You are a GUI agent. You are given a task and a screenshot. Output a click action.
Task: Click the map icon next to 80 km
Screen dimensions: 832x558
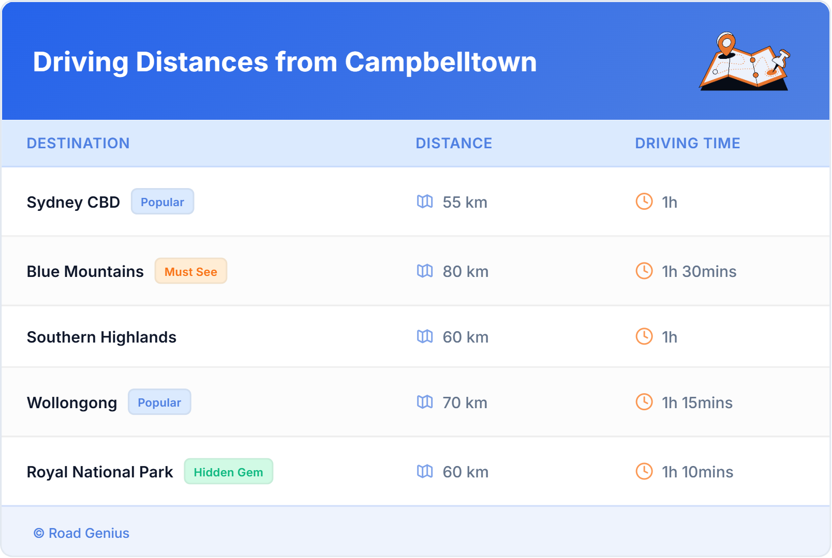click(425, 271)
